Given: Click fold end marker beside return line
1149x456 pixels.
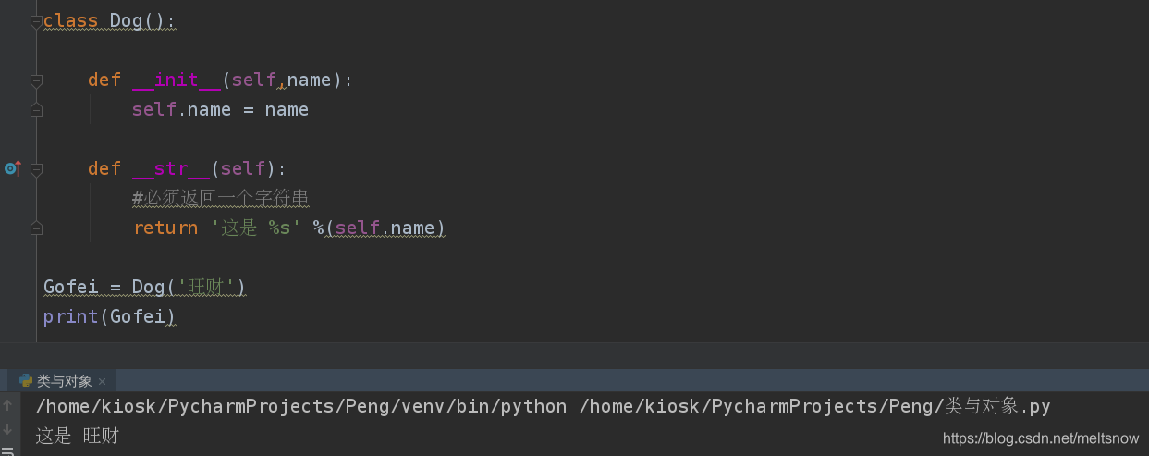Looking at the screenshot, I should click(36, 228).
